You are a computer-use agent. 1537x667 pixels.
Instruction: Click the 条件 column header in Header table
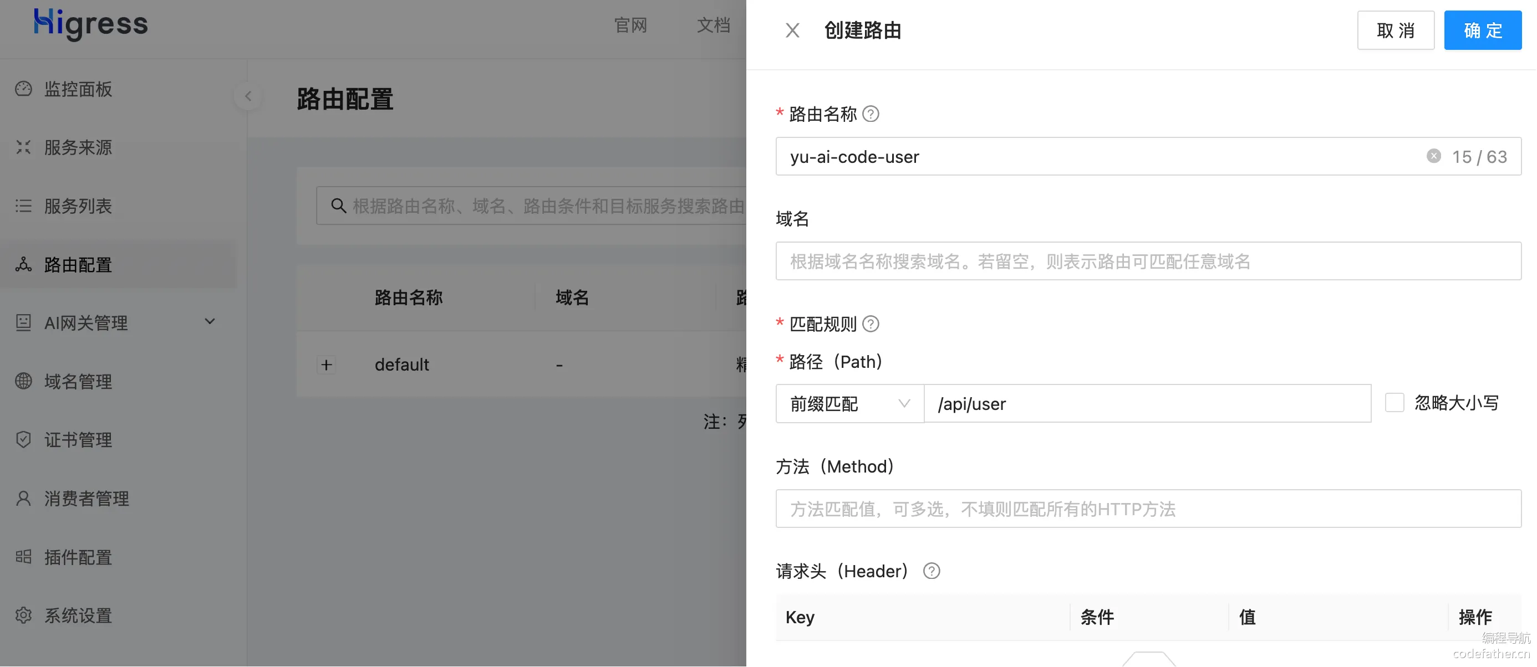tap(1097, 618)
